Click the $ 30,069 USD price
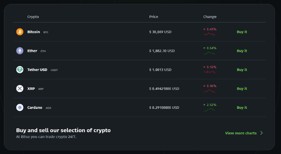281x154 pixels. click(x=160, y=32)
